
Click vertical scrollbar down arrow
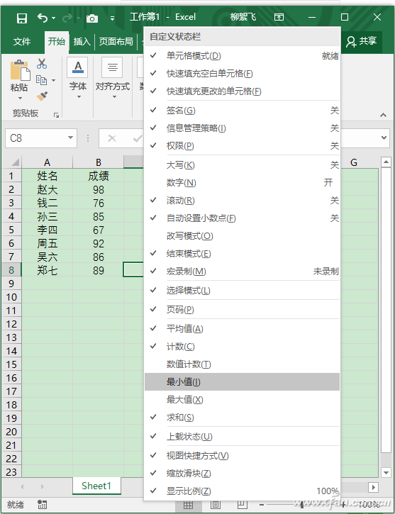pos(386,472)
